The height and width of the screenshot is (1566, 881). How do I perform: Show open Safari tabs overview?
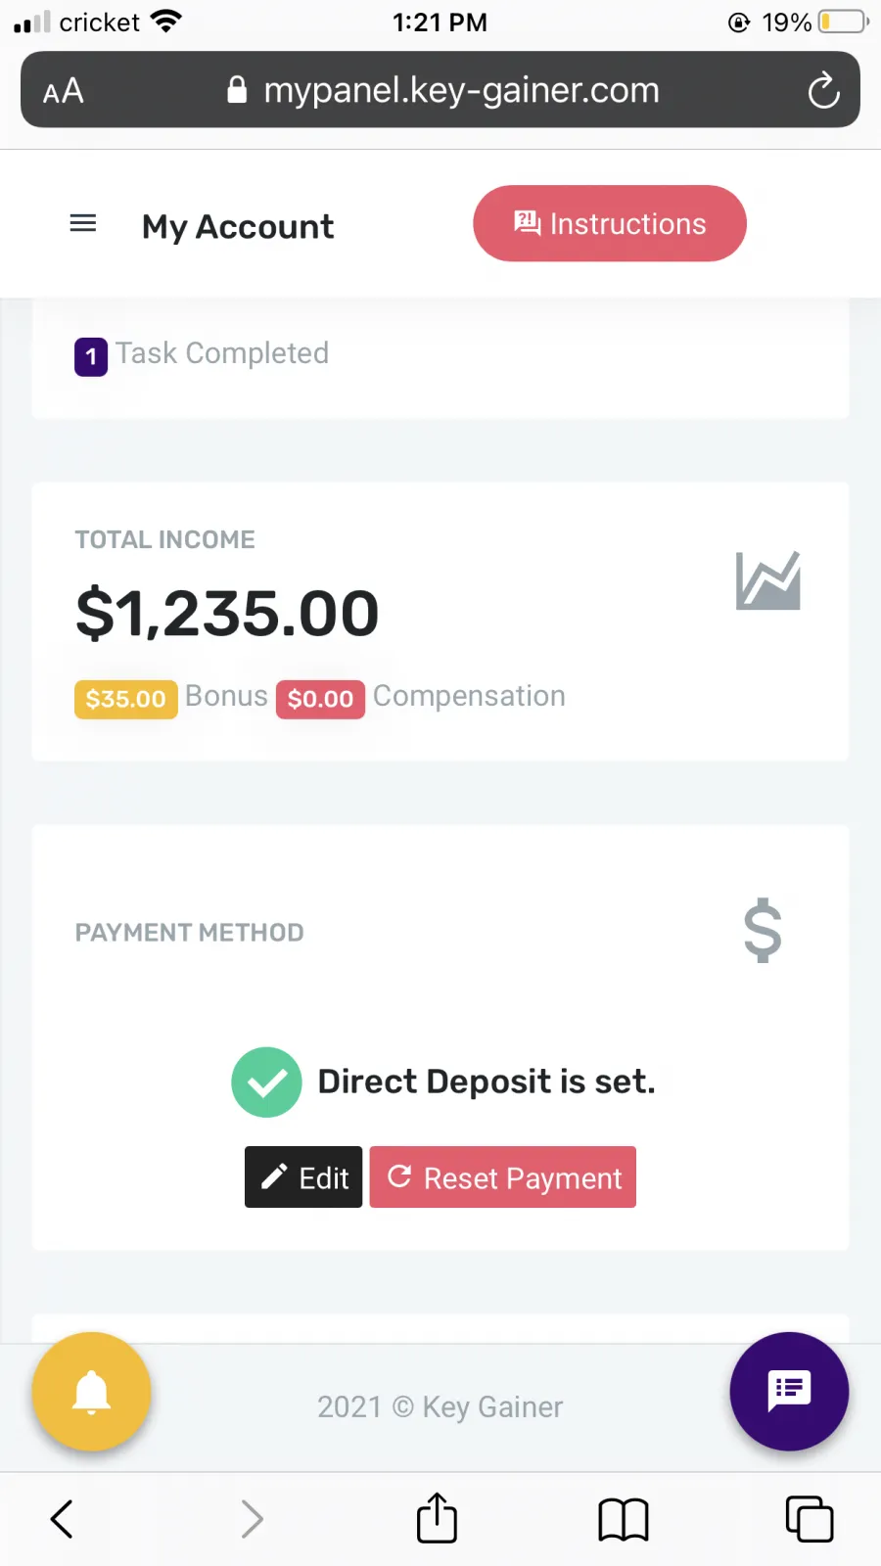(810, 1519)
